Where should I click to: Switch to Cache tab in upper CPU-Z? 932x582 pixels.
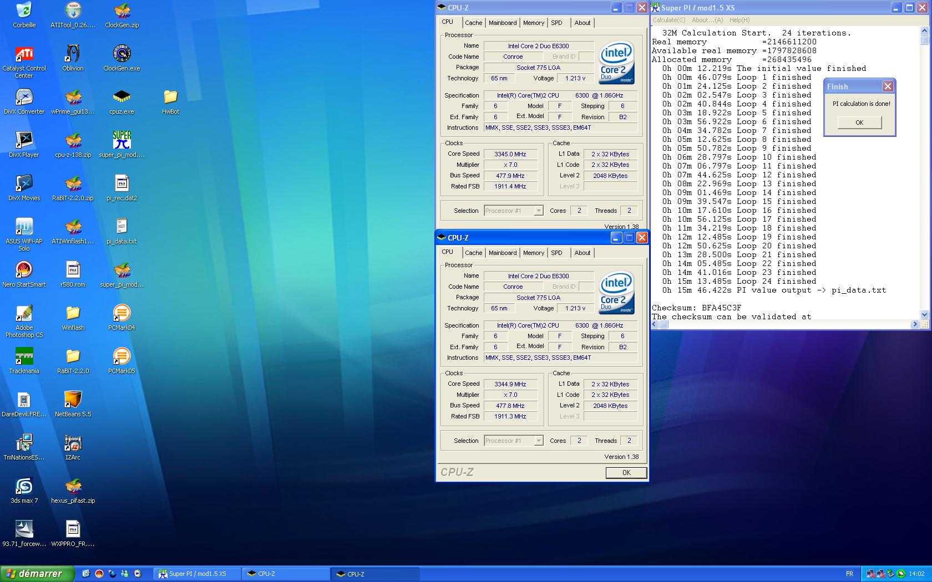(x=473, y=23)
